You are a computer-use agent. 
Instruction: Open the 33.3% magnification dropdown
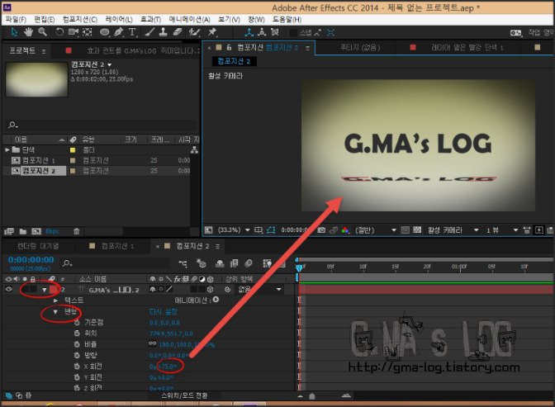coord(234,230)
